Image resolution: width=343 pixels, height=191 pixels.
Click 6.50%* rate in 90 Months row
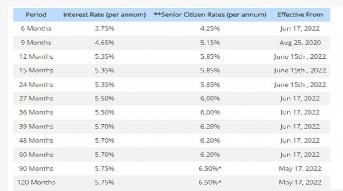tap(210, 168)
